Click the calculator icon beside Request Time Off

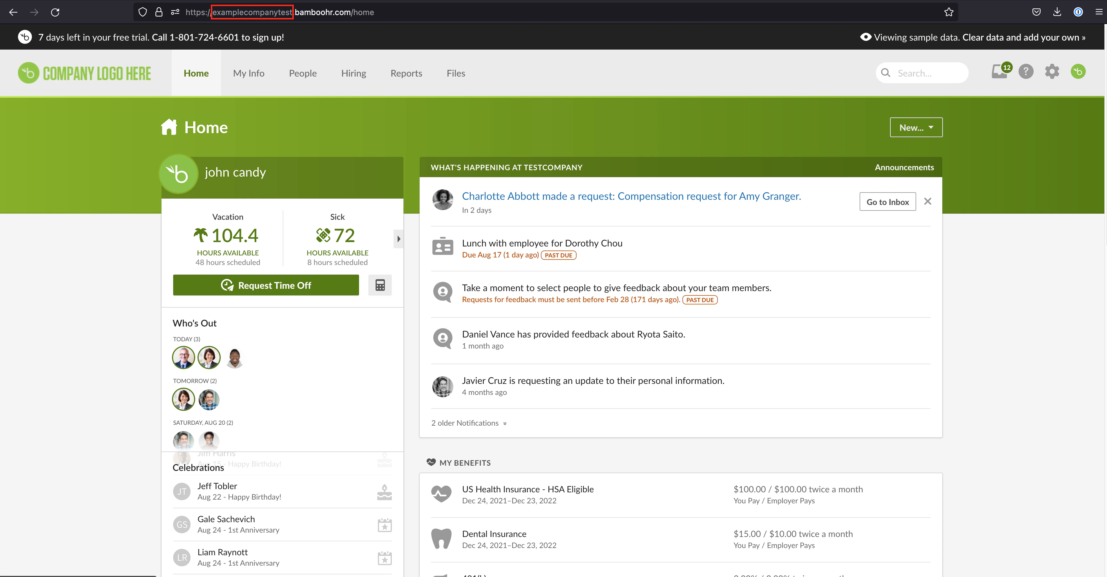(x=380, y=285)
